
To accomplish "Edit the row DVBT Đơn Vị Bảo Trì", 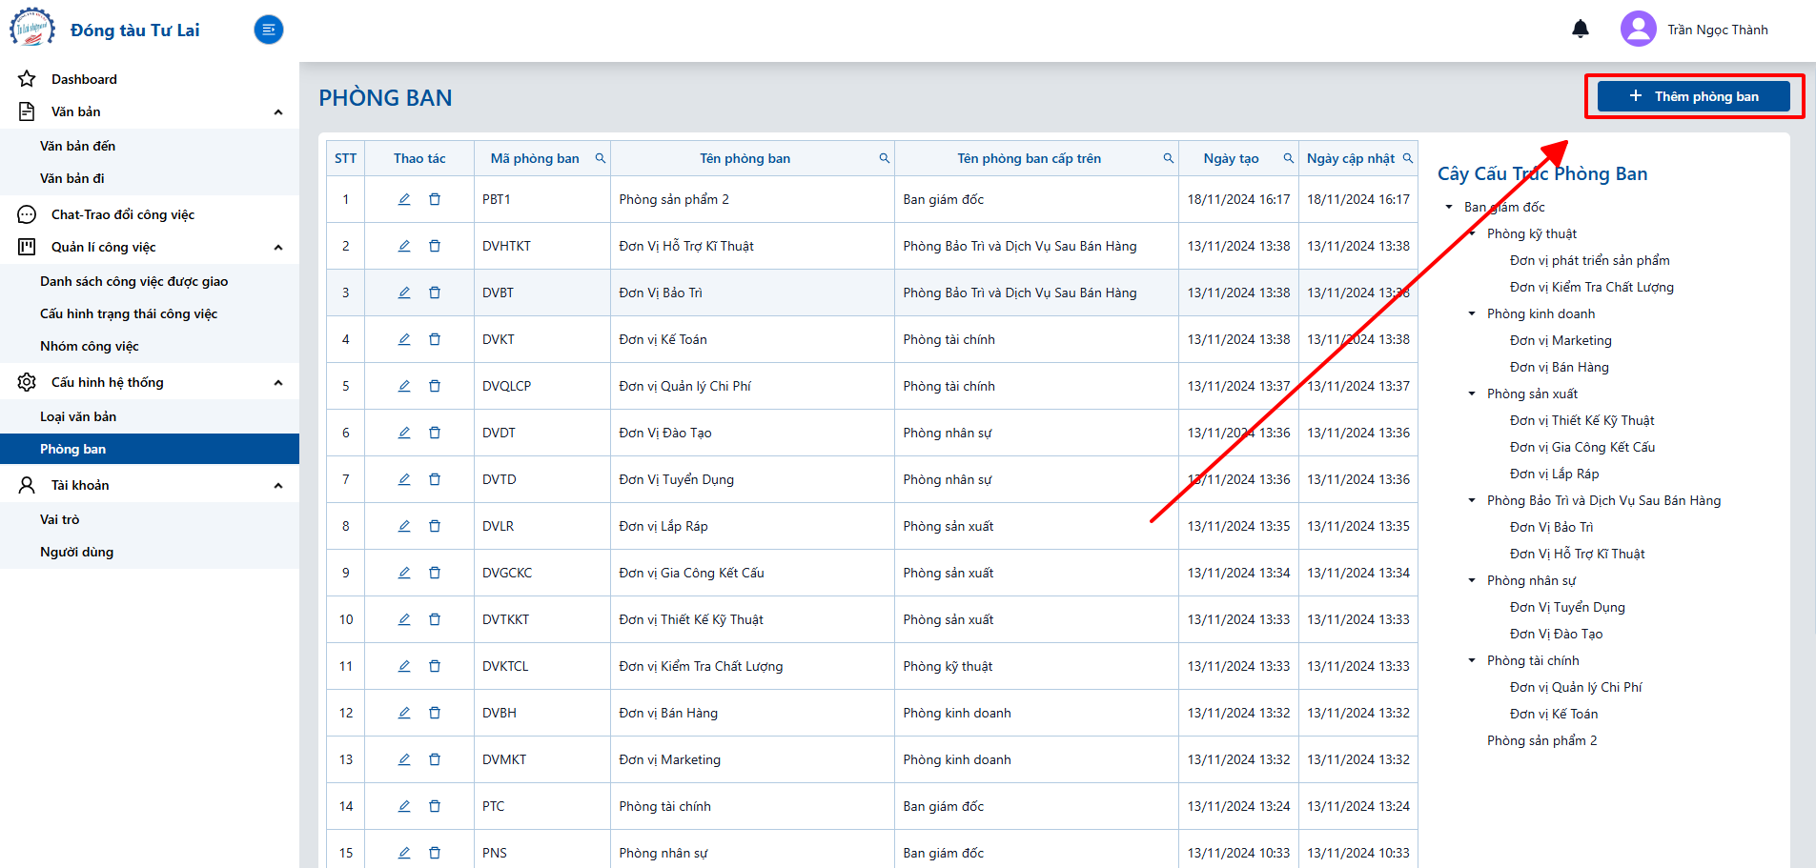I will [404, 293].
